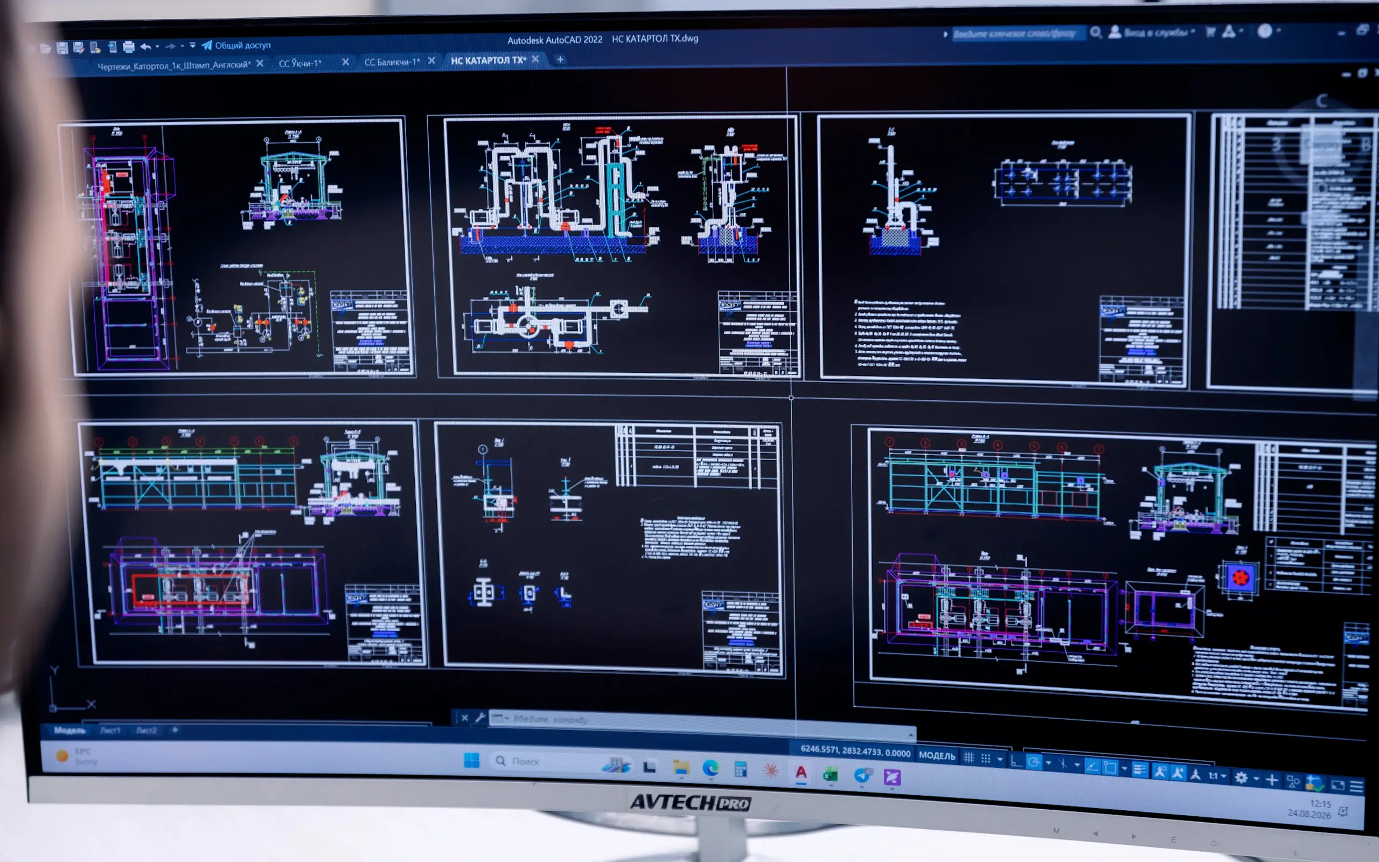Toggle the drawing grid display

point(969,757)
